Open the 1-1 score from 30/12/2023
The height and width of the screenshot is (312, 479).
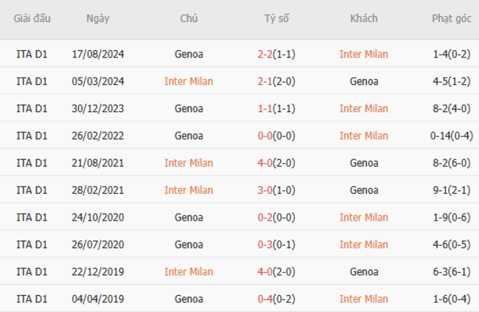(x=266, y=108)
